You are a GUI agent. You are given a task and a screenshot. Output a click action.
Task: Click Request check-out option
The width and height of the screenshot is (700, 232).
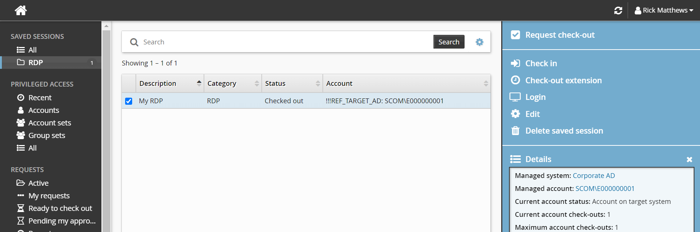(x=560, y=35)
